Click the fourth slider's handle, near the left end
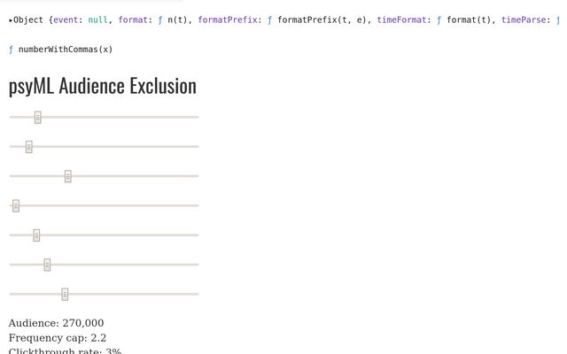This screenshot has width=567, height=354. pos(16,206)
